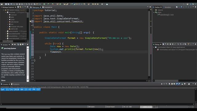
Task: Select module-info.class in Package Explorer
Action: point(17,27)
